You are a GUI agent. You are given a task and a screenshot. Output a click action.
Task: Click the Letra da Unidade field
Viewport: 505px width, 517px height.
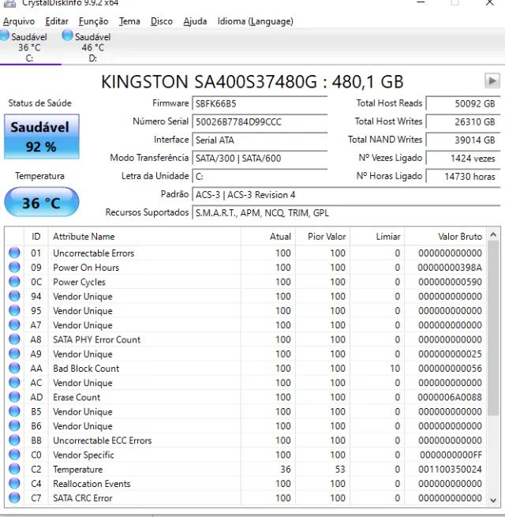click(260, 176)
